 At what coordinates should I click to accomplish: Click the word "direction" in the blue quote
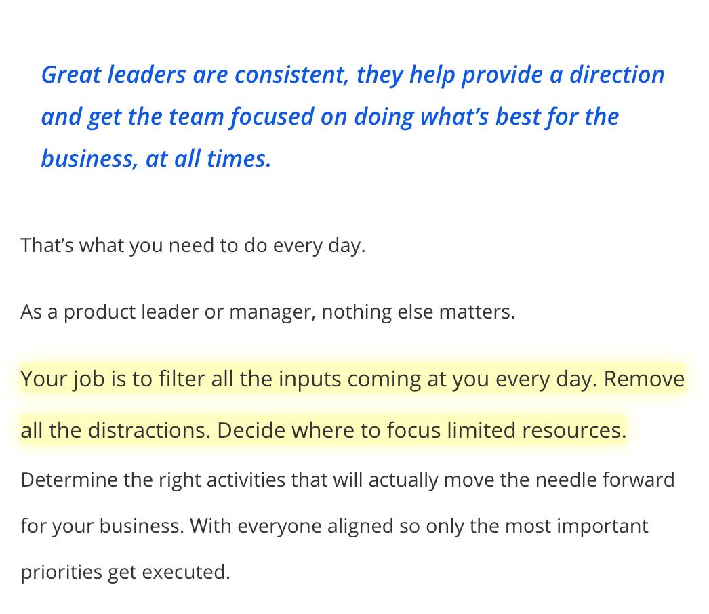[x=616, y=75]
